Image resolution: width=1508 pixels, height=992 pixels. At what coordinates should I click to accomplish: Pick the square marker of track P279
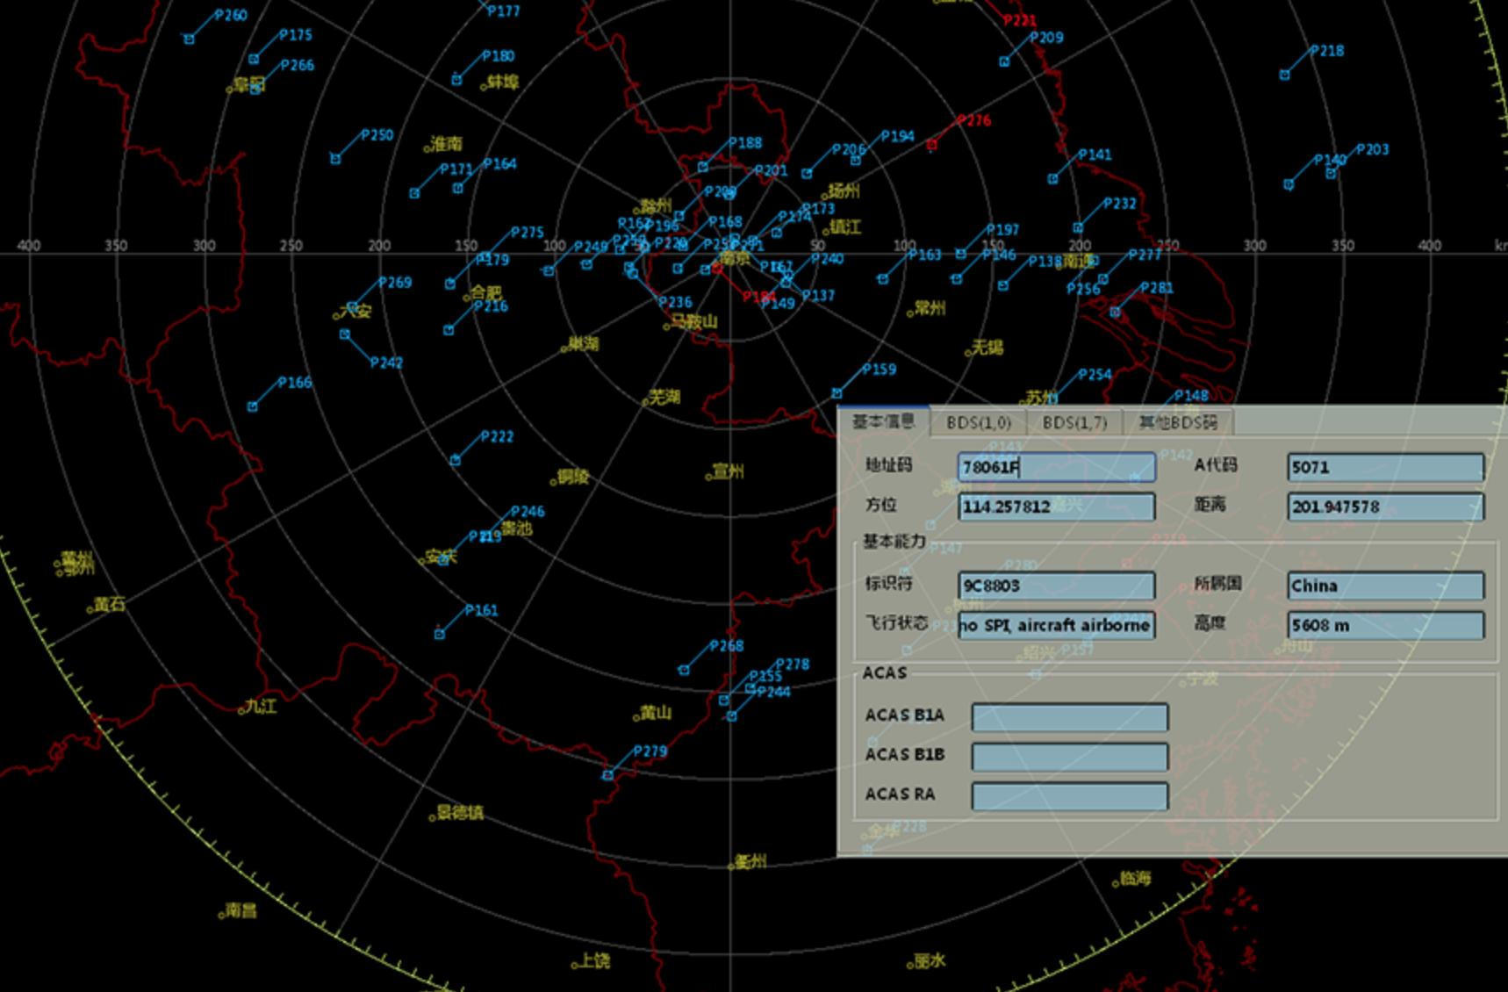coord(607,775)
